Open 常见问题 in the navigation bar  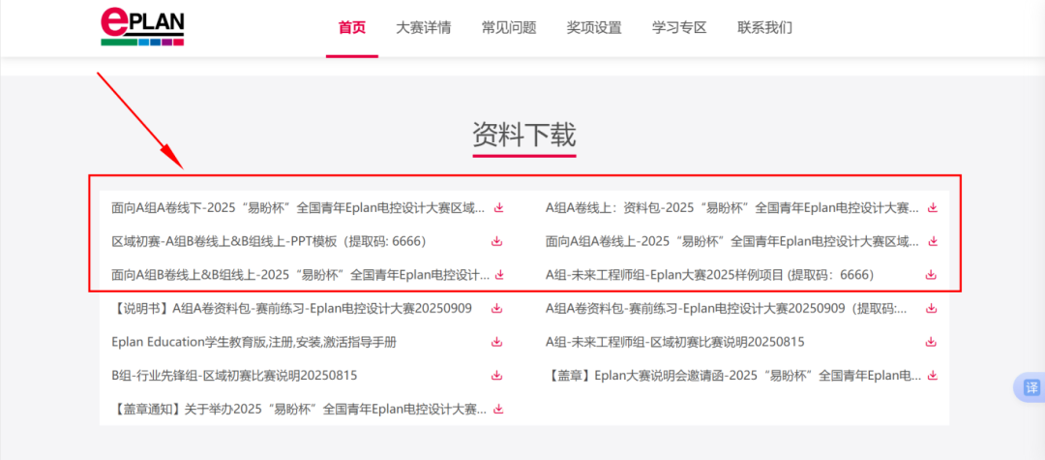pyautogui.click(x=508, y=28)
